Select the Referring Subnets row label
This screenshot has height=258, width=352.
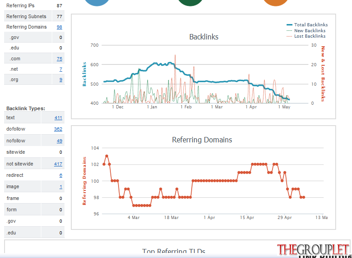(26, 16)
